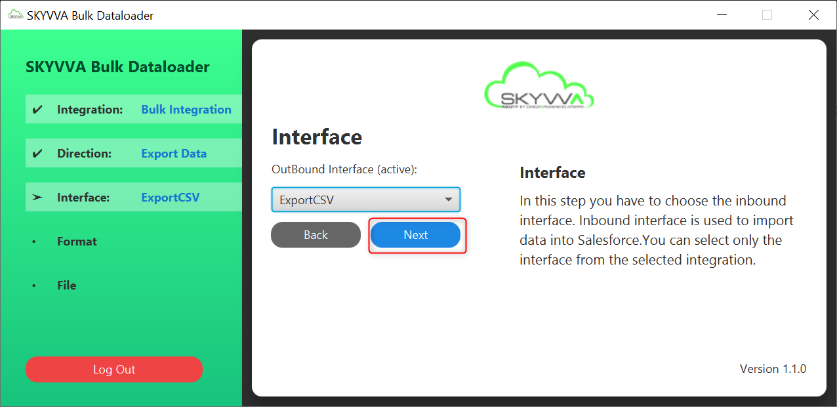The width and height of the screenshot is (837, 407).
Task: Click the red Log Out button
Action: pyautogui.click(x=114, y=370)
